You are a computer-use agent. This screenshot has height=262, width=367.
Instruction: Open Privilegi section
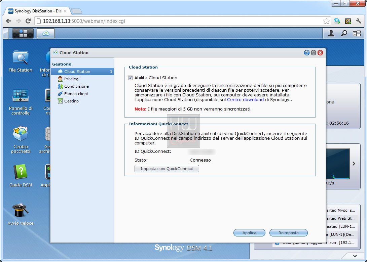pyautogui.click(x=82, y=79)
